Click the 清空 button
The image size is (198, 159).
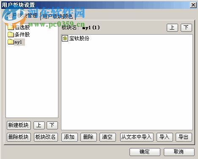click(107, 137)
